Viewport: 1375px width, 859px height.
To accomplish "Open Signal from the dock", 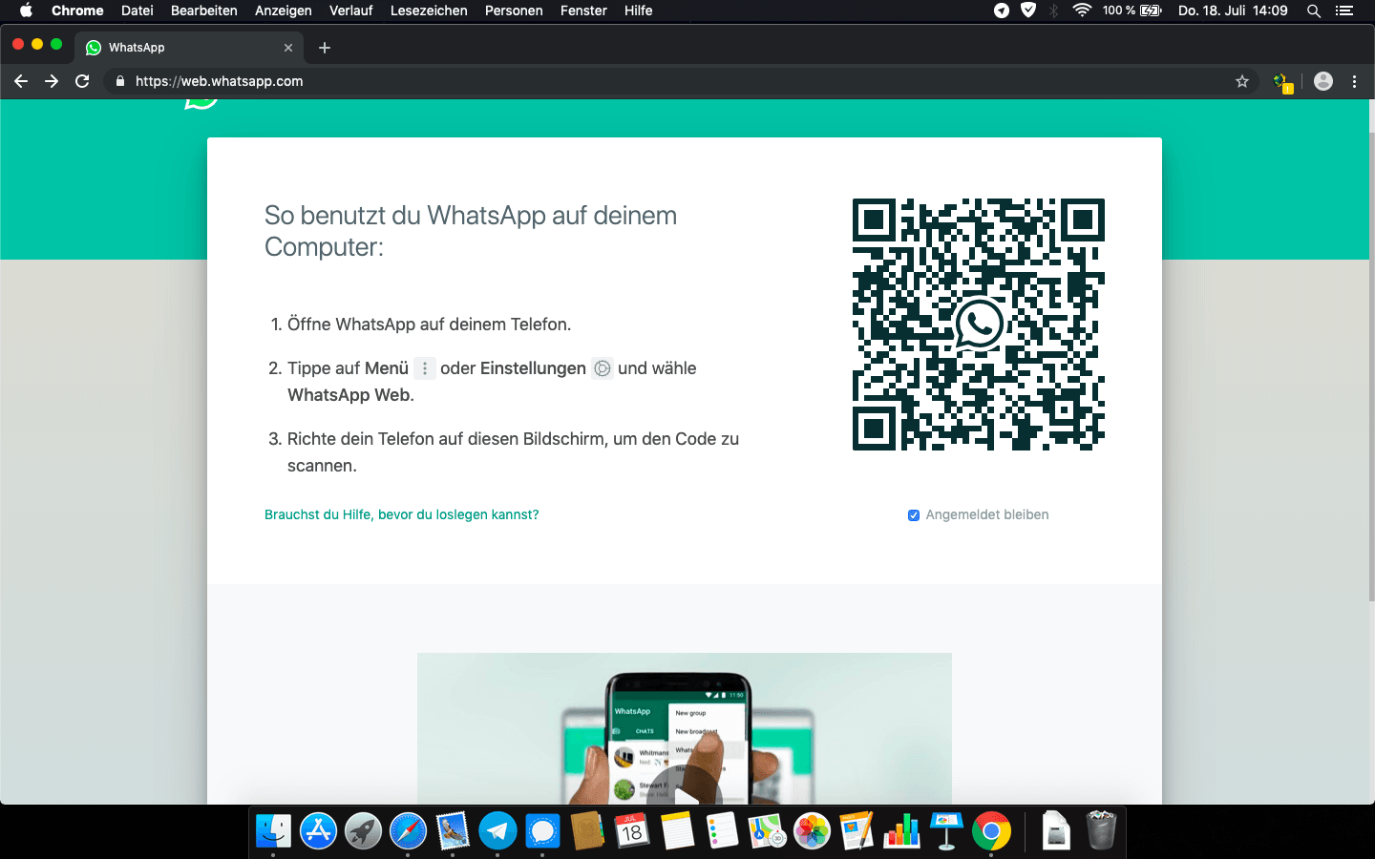I will click(542, 831).
